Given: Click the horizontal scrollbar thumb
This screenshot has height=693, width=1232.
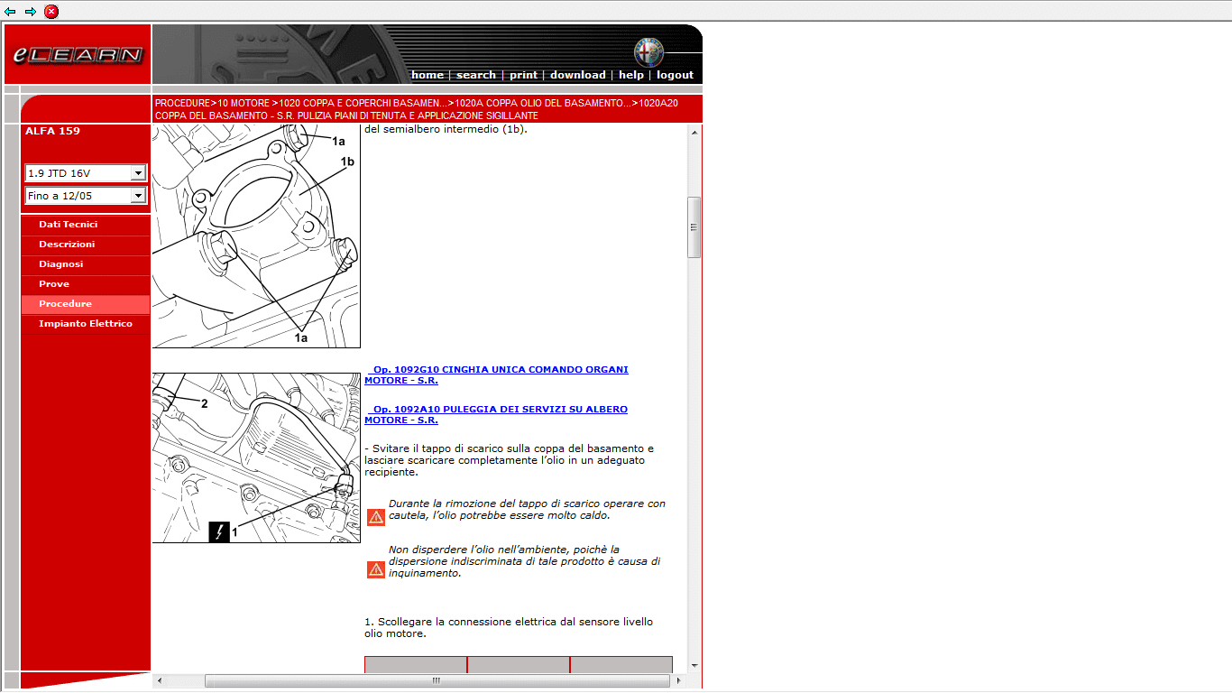Looking at the screenshot, I should (x=436, y=680).
